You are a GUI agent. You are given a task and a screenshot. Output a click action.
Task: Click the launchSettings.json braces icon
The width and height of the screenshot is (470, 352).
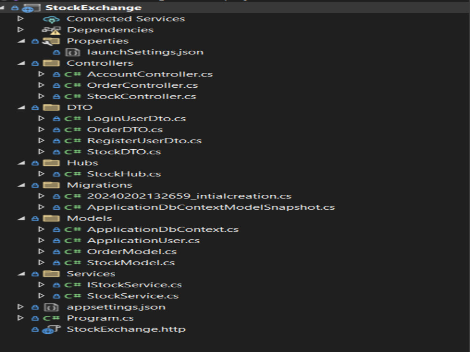tap(72, 53)
